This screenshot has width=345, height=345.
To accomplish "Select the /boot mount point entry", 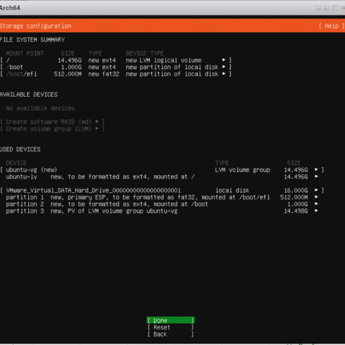I will click(x=116, y=67).
